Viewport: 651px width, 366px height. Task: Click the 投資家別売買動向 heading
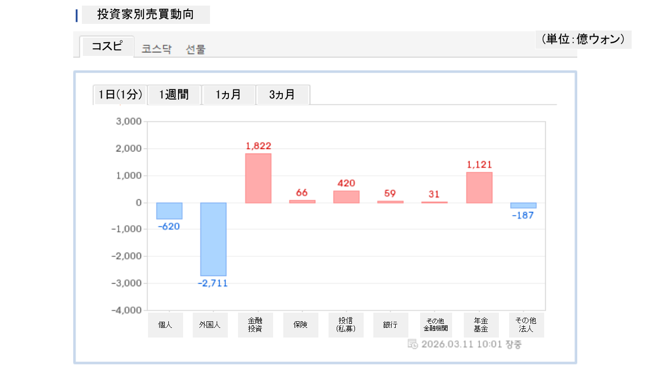coord(145,15)
